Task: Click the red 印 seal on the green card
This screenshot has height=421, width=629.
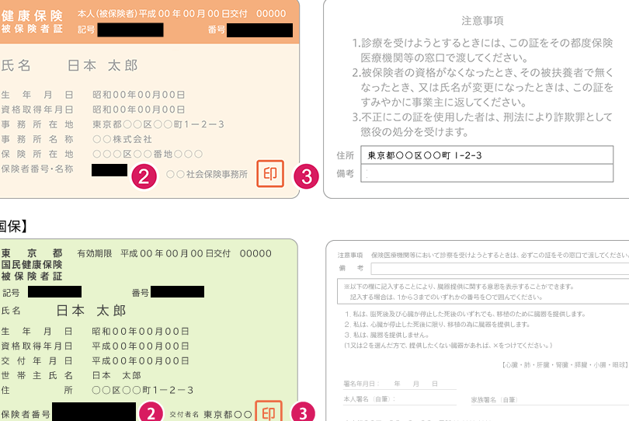Action: pyautogui.click(x=268, y=412)
